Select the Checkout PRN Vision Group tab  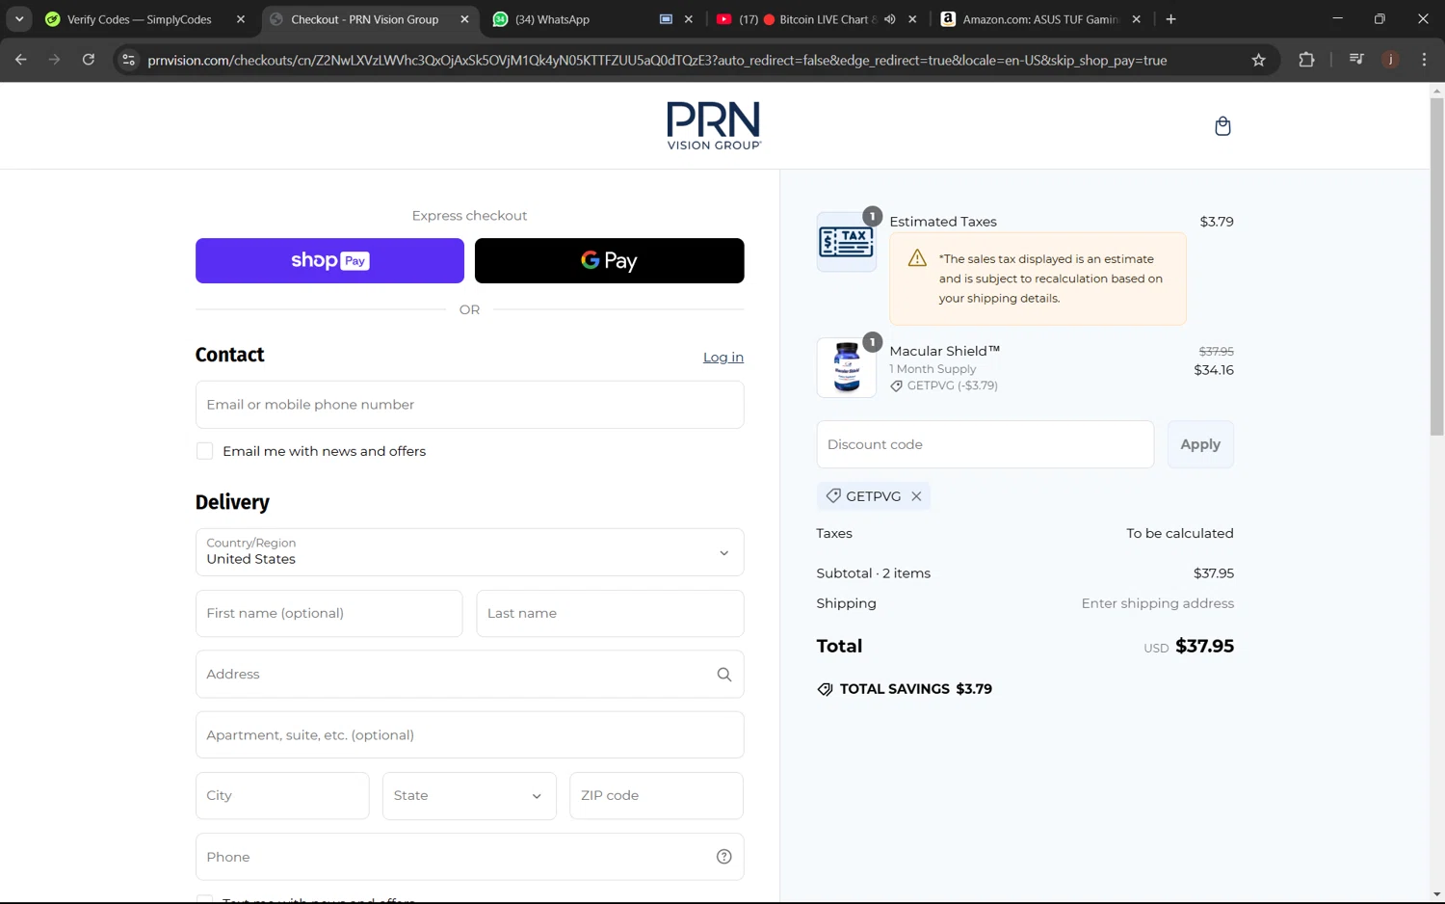[x=363, y=19]
